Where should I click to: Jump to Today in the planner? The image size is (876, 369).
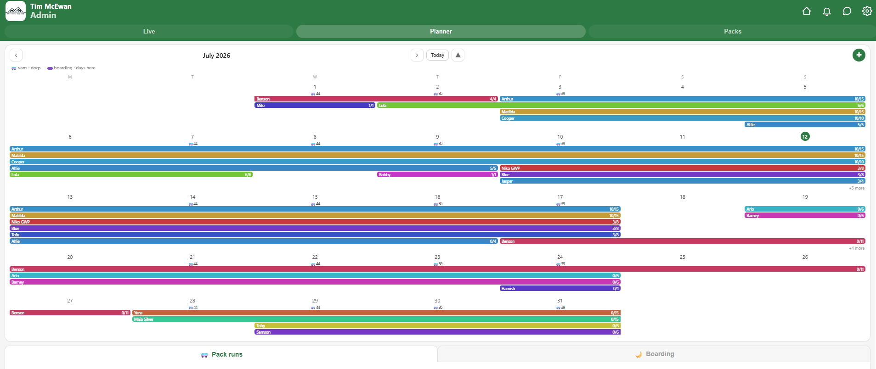pos(437,55)
